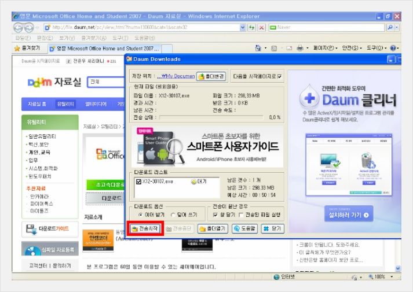Screen dimensions: 413x292
Task: Click the 백신,보안 category link
Action: click(38, 144)
